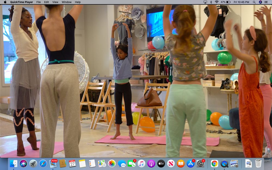Open Safari from the Dock
The height and width of the screenshot is (170, 272).
(43, 163)
